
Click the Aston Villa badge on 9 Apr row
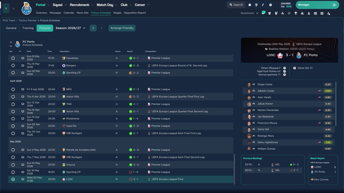click(64, 97)
